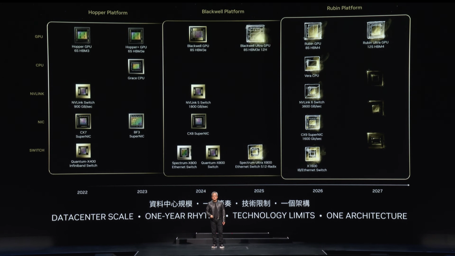Open the Rubin Platform panel

tap(344, 8)
